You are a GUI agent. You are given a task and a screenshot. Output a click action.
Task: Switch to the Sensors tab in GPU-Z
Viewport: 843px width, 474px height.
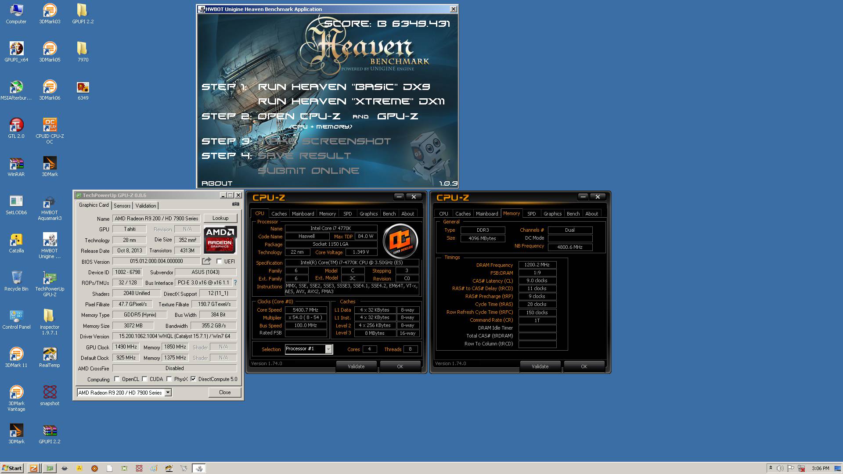(122, 206)
